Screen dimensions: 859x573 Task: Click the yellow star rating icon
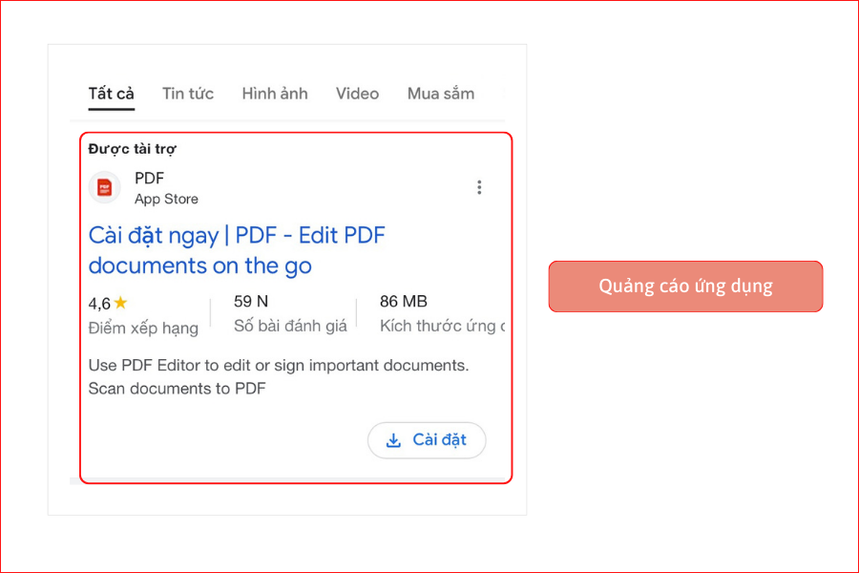click(121, 303)
